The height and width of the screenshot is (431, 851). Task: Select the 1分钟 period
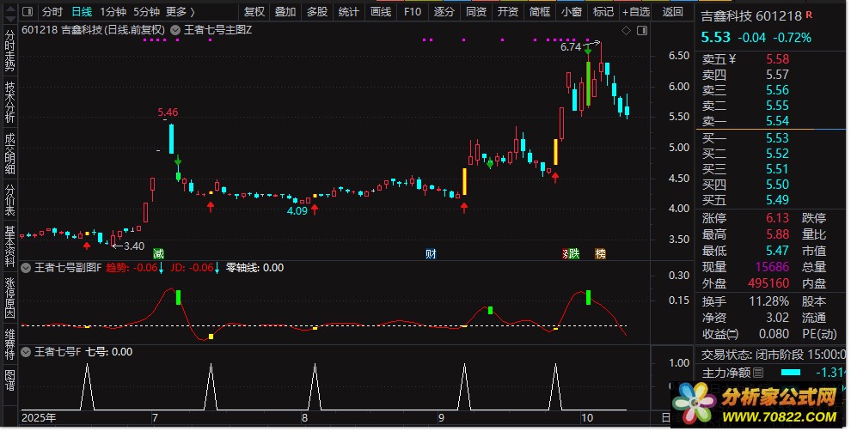point(113,11)
